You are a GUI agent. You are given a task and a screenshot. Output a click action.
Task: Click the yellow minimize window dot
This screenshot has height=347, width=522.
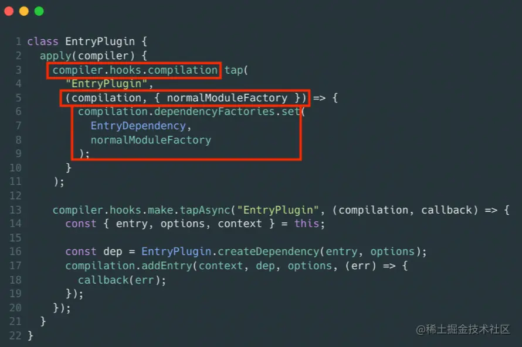click(x=24, y=11)
